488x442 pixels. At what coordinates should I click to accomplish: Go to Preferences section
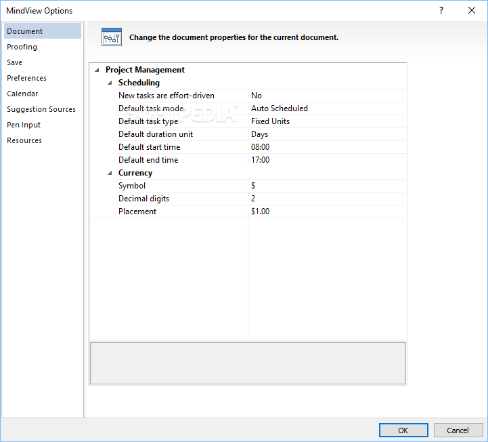point(43,78)
